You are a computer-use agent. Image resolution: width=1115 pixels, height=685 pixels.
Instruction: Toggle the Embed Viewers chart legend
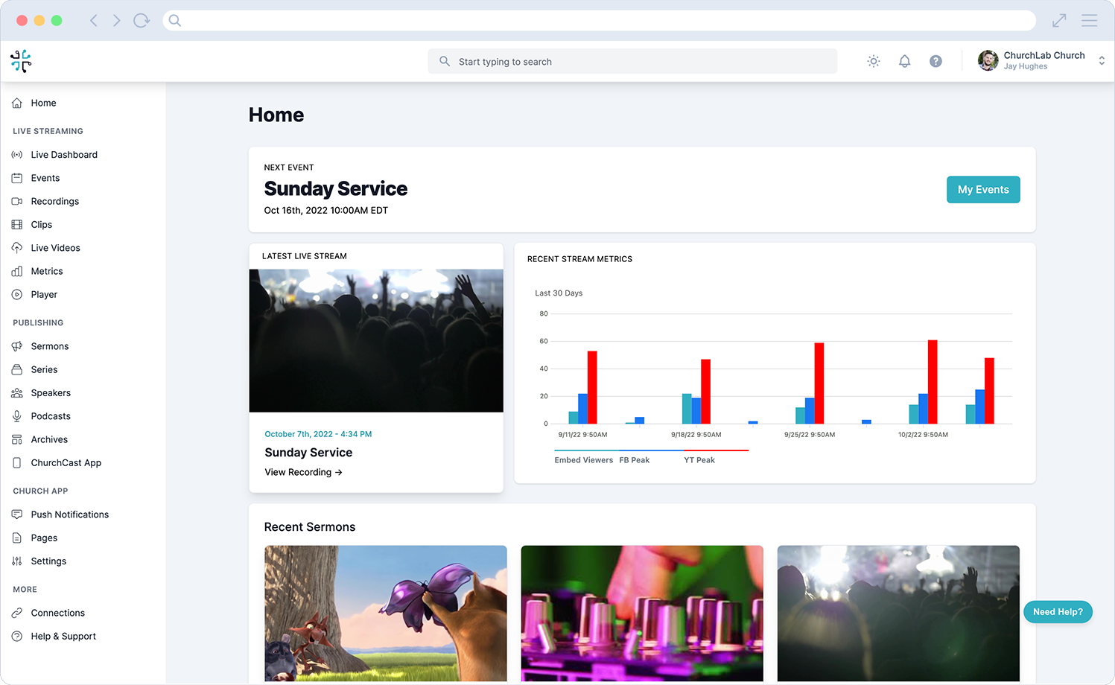point(583,460)
